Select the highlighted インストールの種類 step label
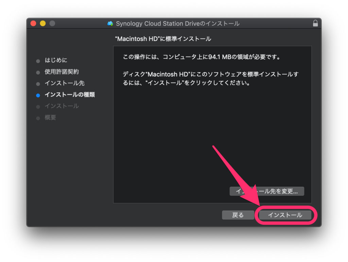Viewport: 348px width, 262px height. click(x=70, y=95)
